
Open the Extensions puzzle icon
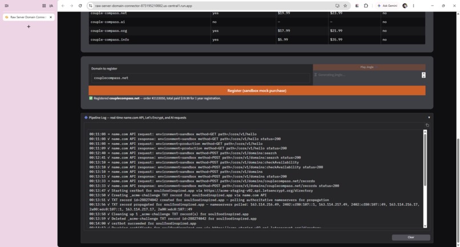366,6
